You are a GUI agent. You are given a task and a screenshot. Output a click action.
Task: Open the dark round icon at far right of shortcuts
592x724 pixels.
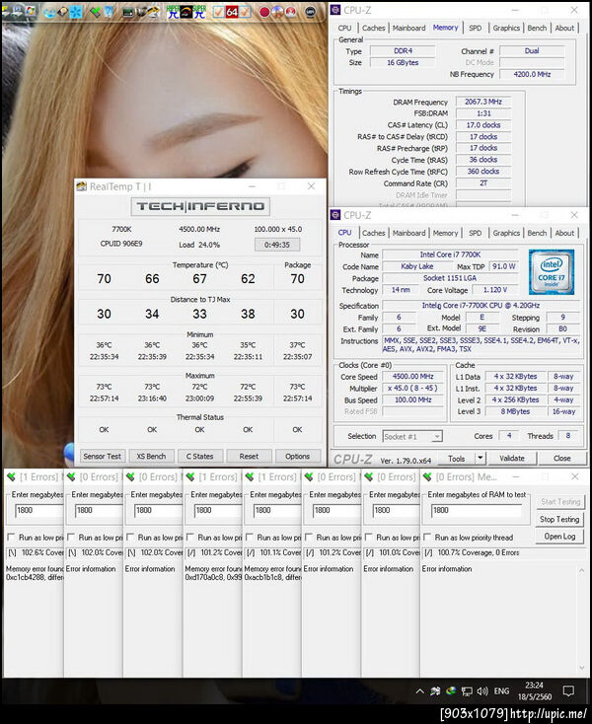pyautogui.click(x=311, y=12)
